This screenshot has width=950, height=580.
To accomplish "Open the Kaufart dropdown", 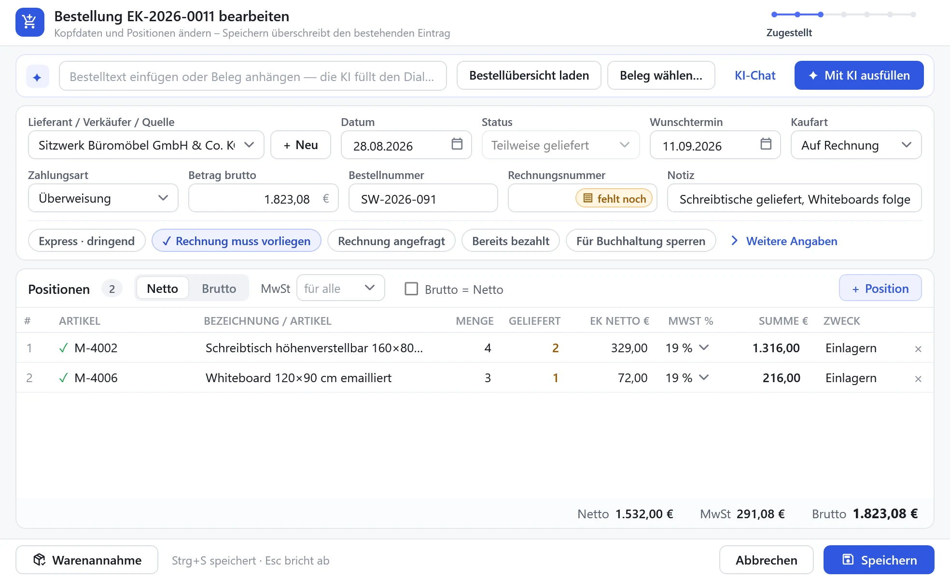I will 856,145.
